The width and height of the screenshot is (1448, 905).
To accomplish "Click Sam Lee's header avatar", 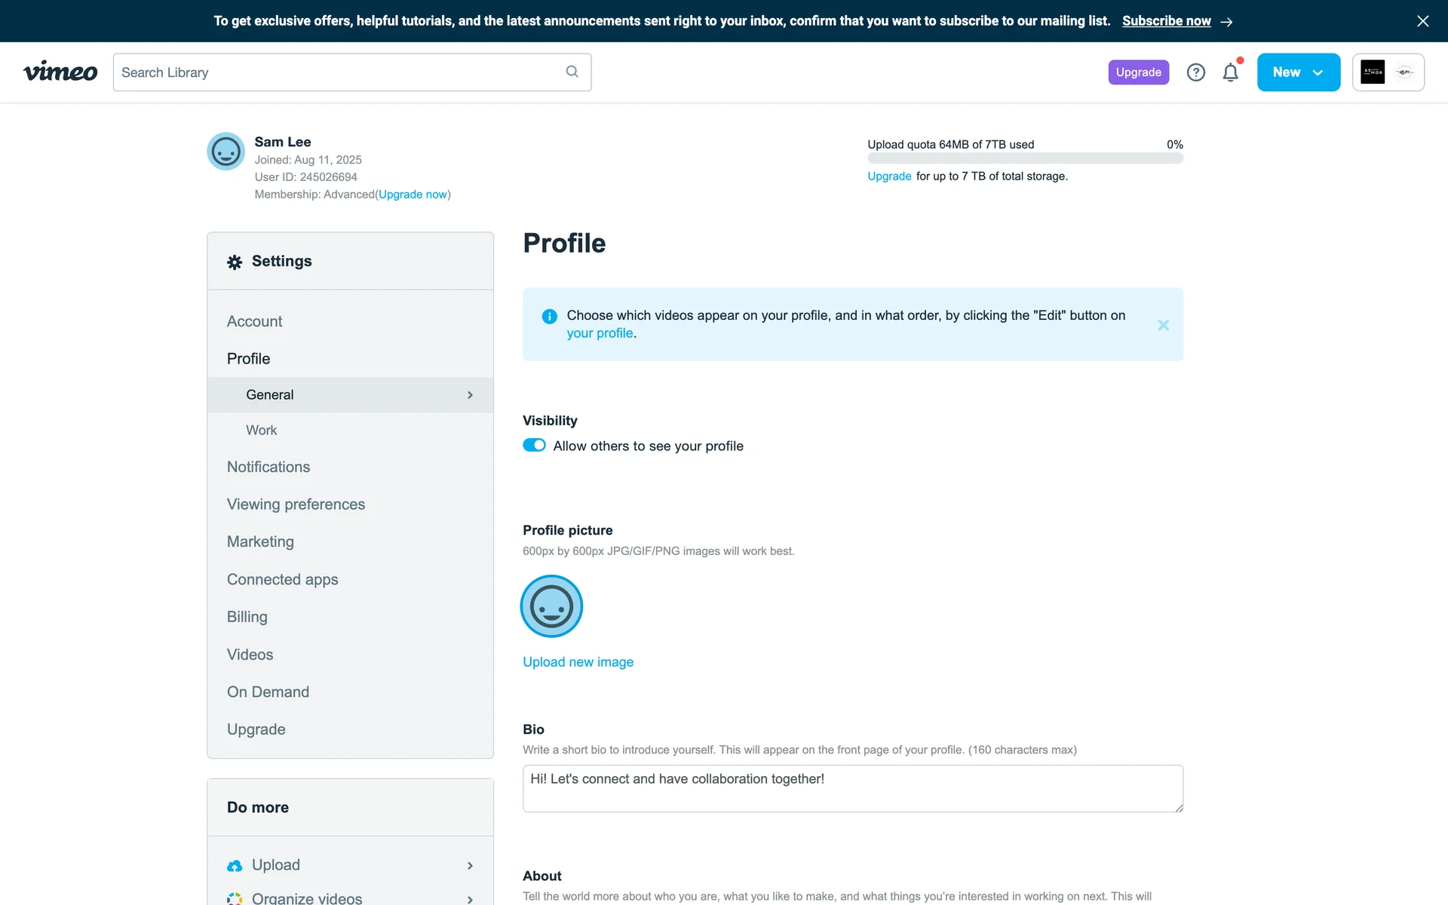I will [225, 152].
